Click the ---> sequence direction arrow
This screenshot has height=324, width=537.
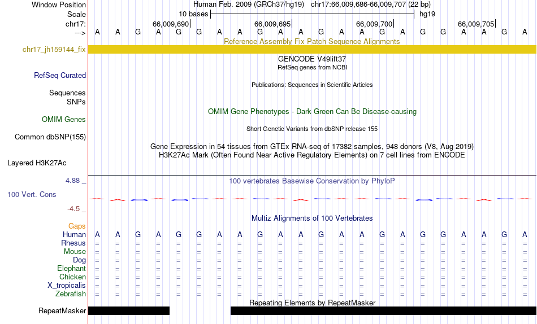point(80,33)
